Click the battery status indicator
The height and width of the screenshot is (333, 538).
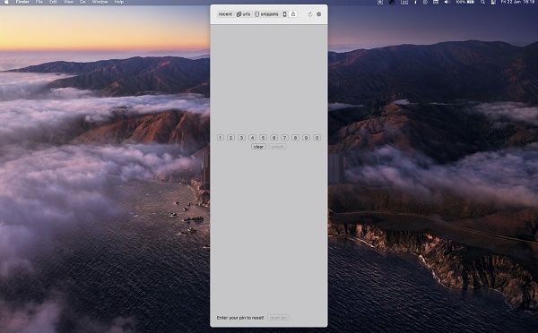tap(465, 2)
